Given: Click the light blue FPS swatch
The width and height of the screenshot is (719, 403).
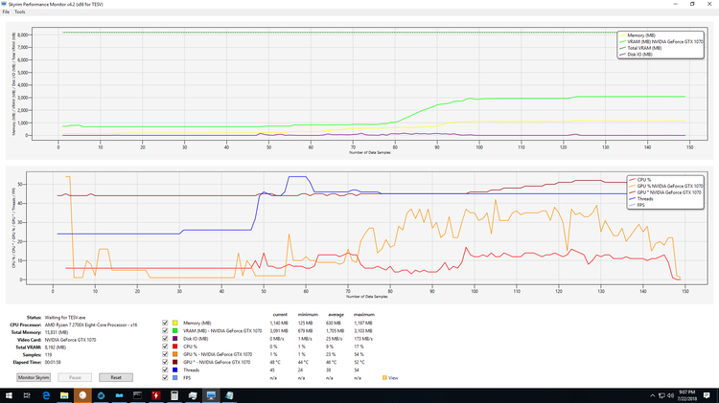Looking at the screenshot, I should pos(174,377).
